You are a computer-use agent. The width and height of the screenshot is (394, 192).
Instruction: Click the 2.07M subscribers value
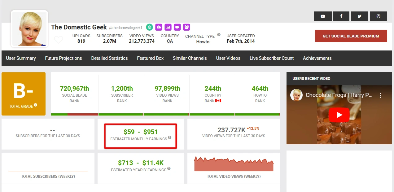coord(110,41)
